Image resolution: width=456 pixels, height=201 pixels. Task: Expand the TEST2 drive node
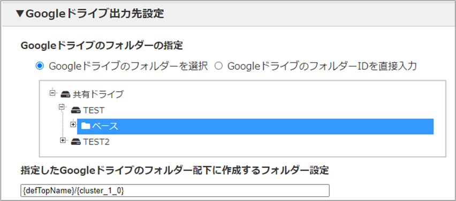tap(62, 140)
